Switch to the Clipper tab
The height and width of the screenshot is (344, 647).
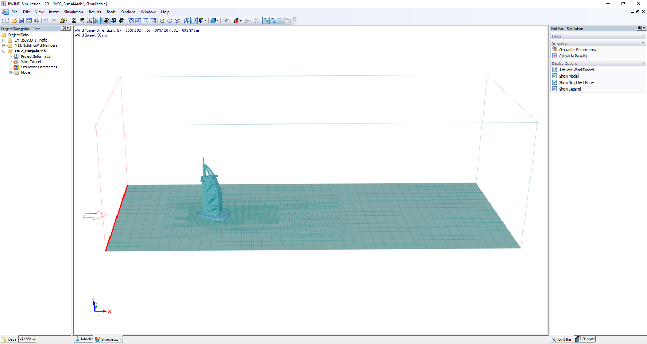click(585, 339)
